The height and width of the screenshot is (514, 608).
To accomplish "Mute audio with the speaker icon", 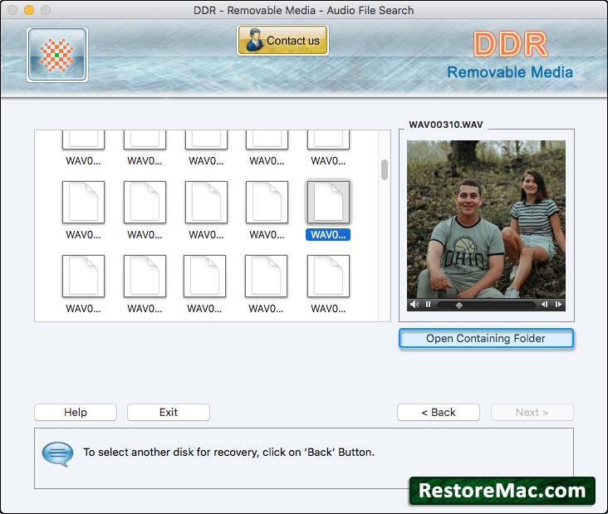I will click(414, 305).
